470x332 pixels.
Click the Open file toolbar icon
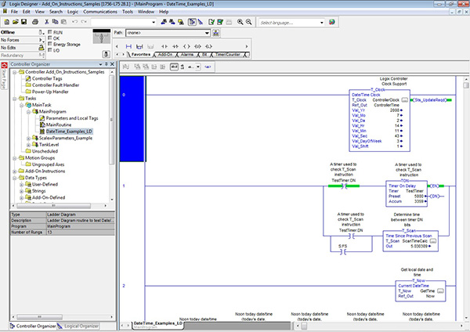pyautogui.click(x=16, y=23)
